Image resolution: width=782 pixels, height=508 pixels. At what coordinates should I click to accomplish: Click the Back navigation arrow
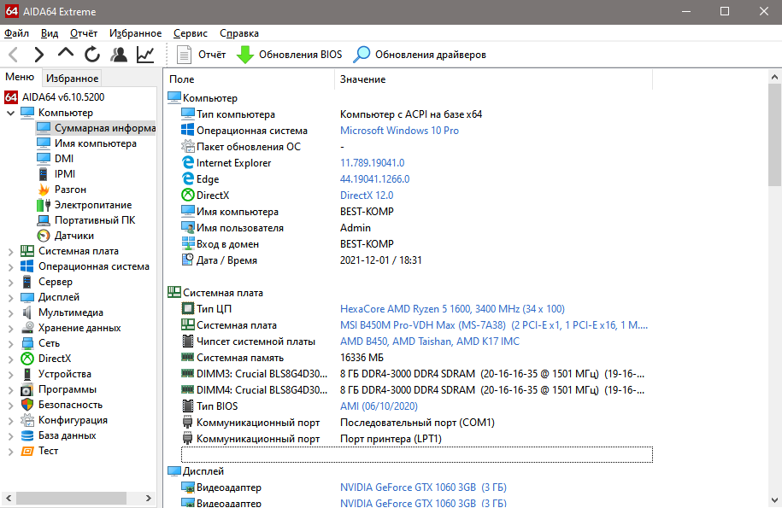(14, 55)
